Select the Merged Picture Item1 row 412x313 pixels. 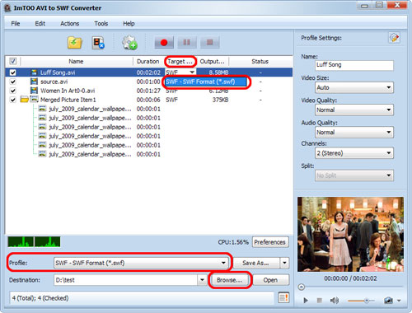(x=148, y=100)
